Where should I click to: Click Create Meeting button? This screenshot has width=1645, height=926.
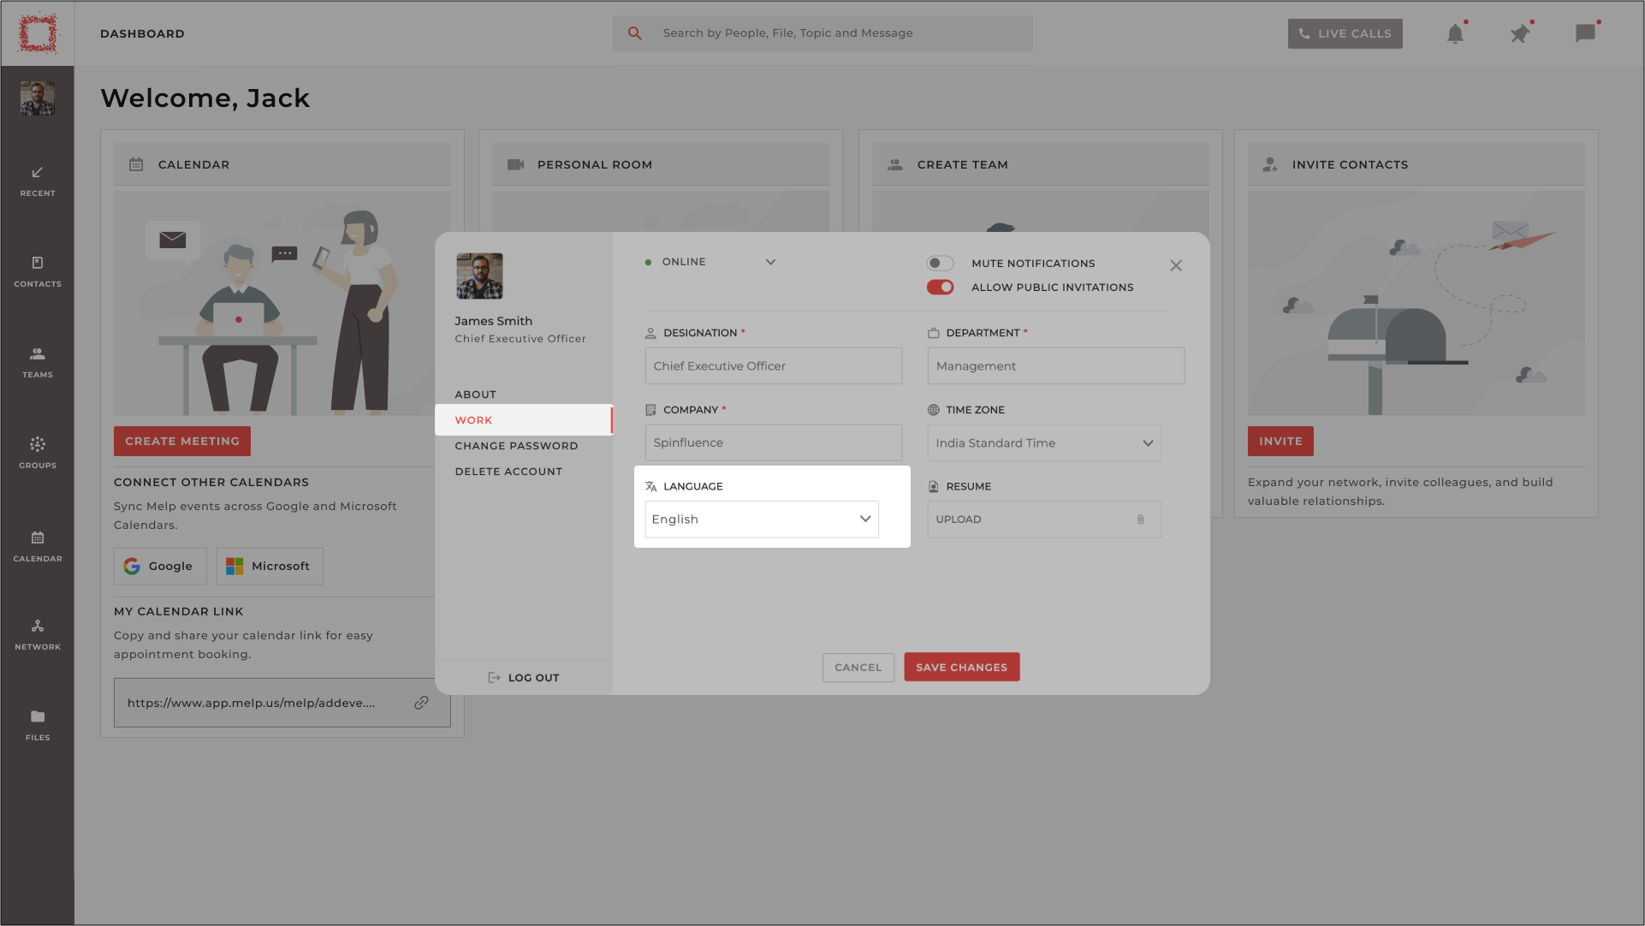click(182, 442)
